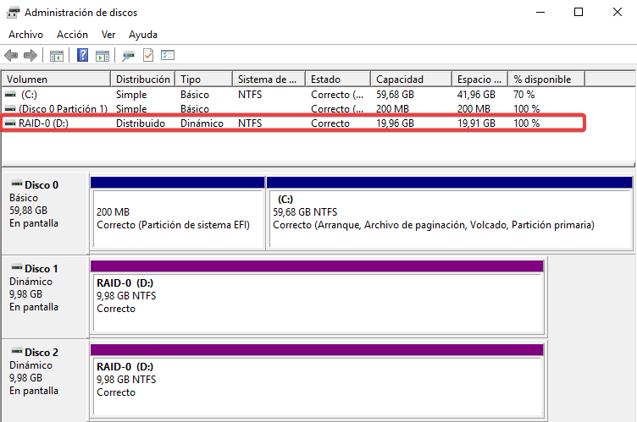
Task: Sort by the Capacidad column header
Action: click(x=410, y=79)
